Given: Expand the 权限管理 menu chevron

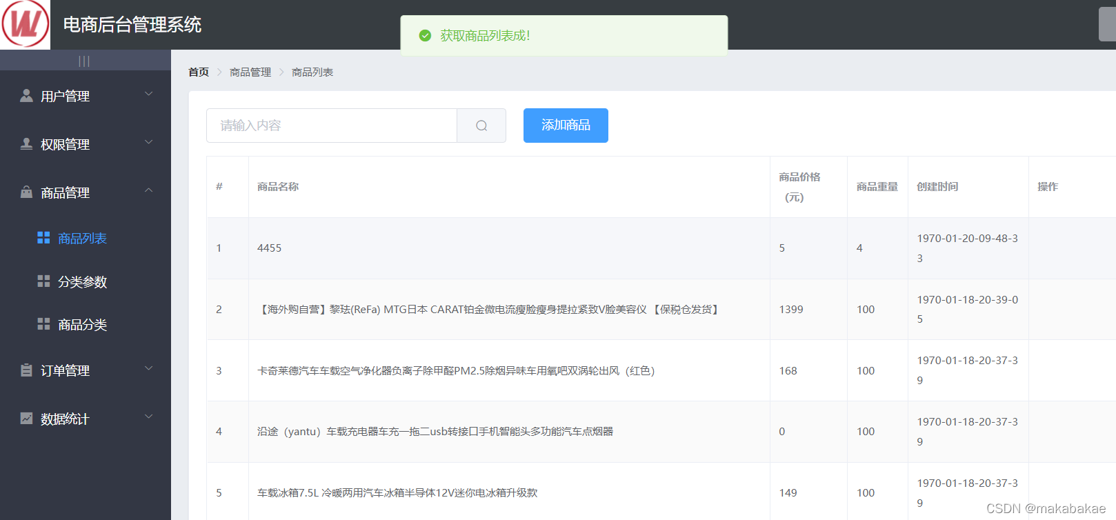Looking at the screenshot, I should [x=148, y=143].
